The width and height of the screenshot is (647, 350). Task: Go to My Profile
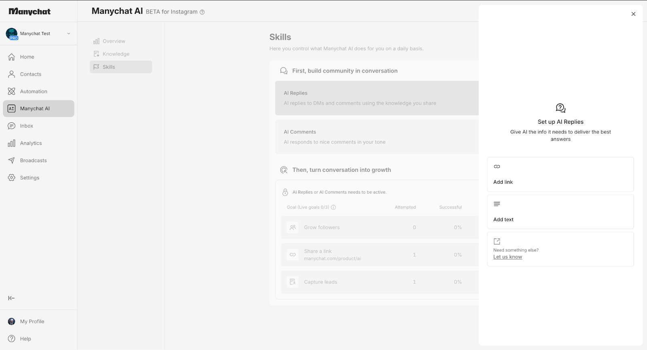(32, 322)
